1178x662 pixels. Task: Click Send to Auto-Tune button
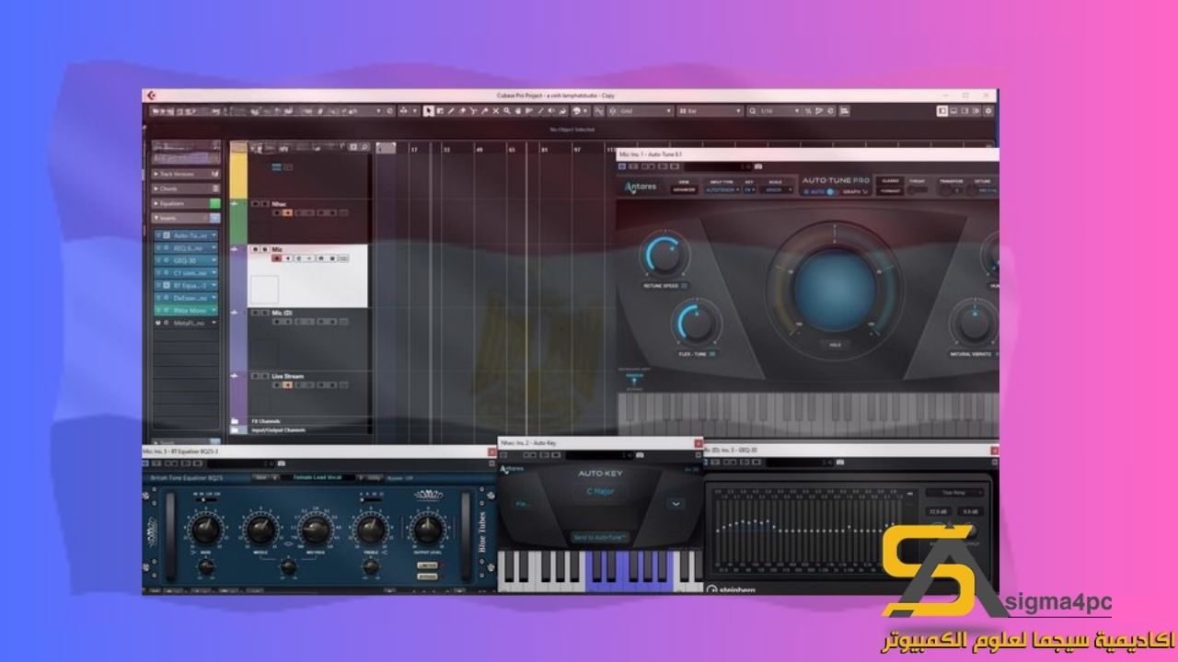click(x=600, y=536)
